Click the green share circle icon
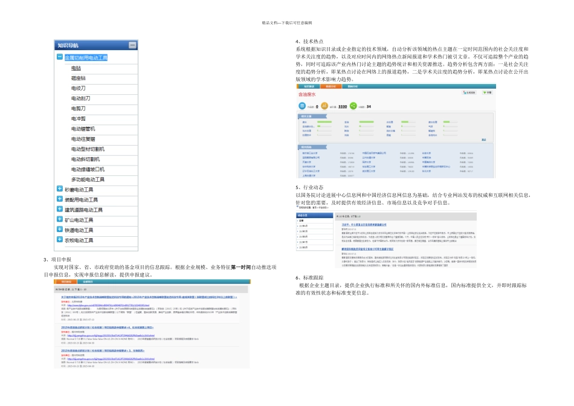Viewport: 574px width, 406px height. (x=353, y=106)
